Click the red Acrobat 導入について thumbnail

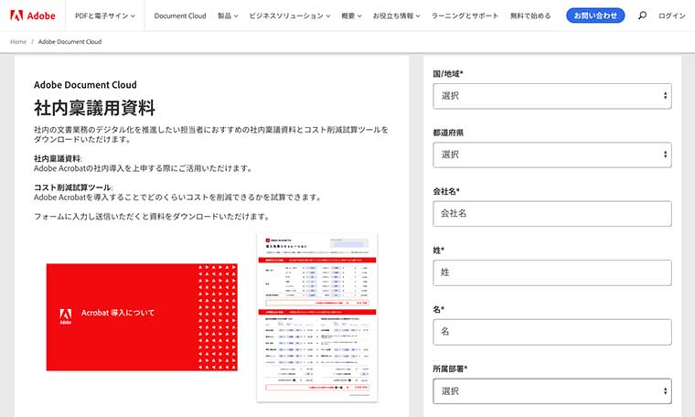tap(142, 317)
